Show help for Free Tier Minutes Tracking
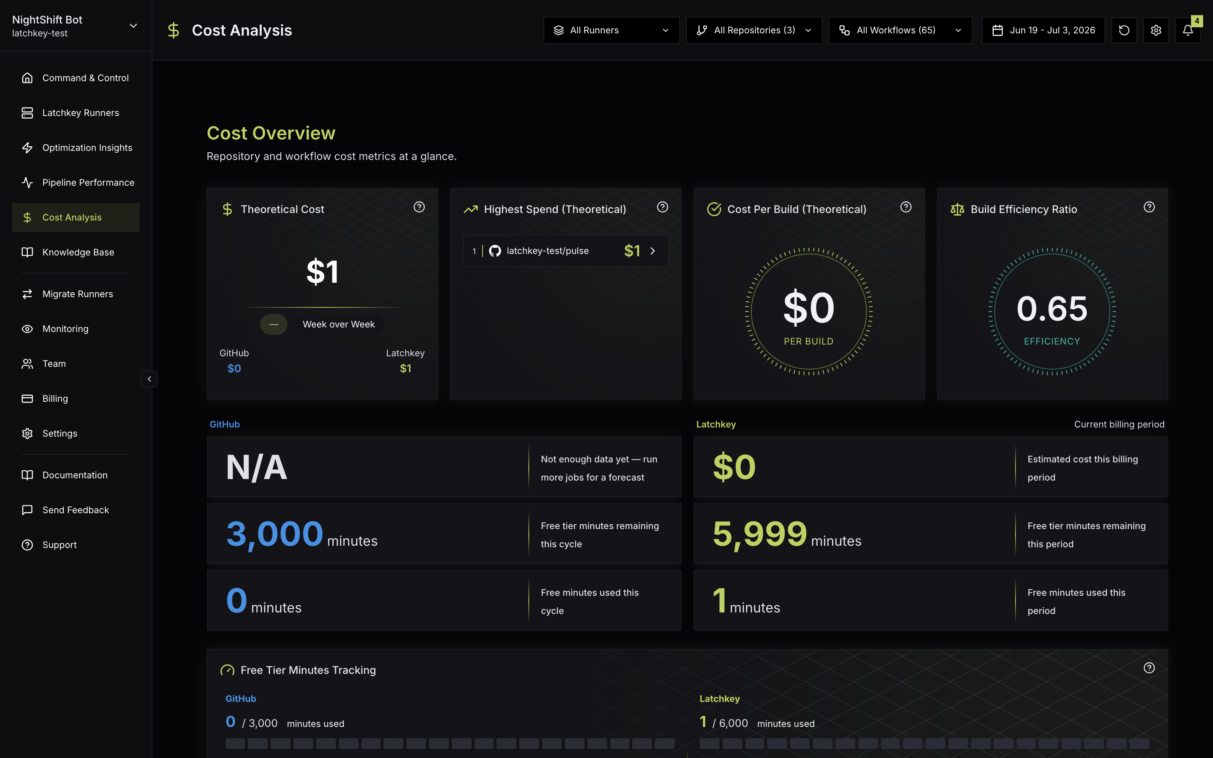This screenshot has height=758, width=1213. [1149, 668]
